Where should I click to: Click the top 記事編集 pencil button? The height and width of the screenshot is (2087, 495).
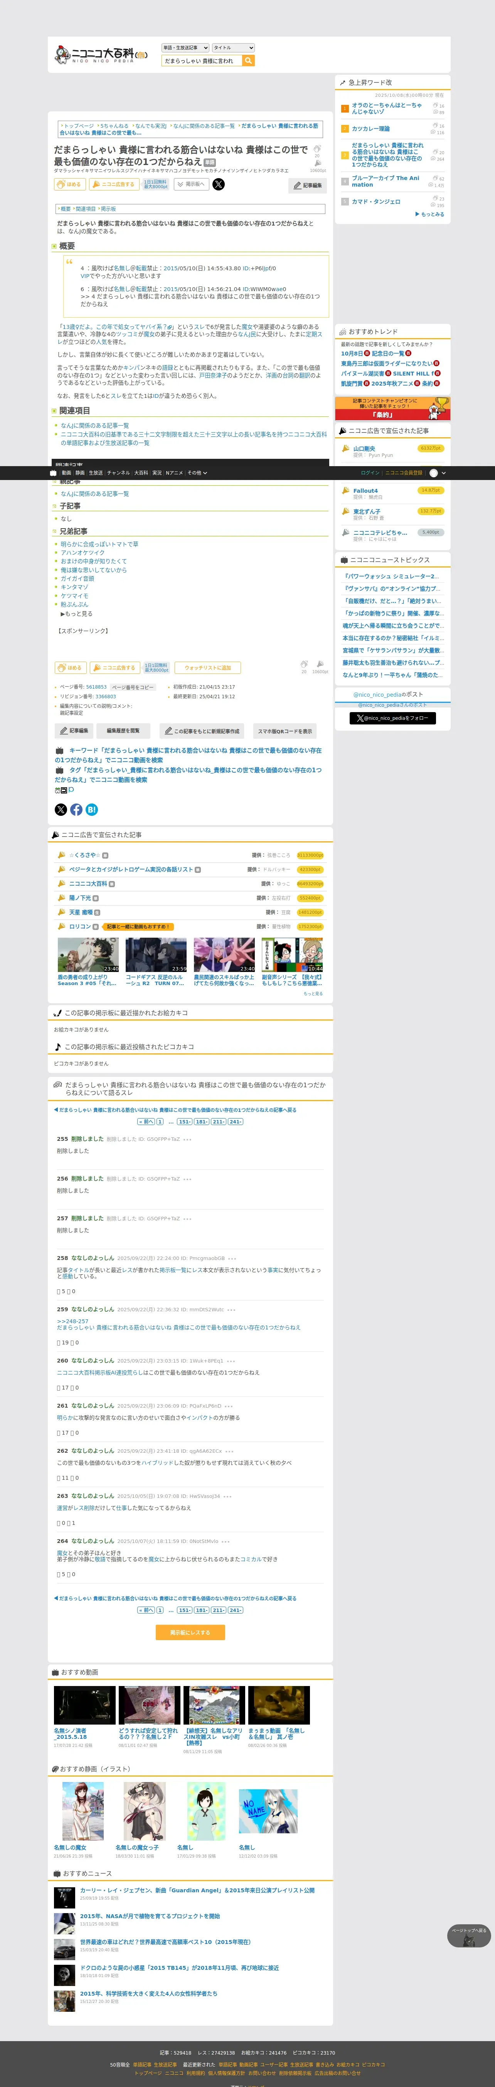pyautogui.click(x=308, y=185)
